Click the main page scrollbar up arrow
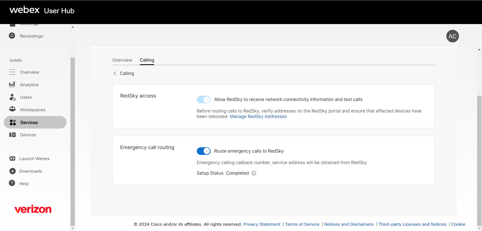The width and height of the screenshot is (482, 231). (479, 50)
